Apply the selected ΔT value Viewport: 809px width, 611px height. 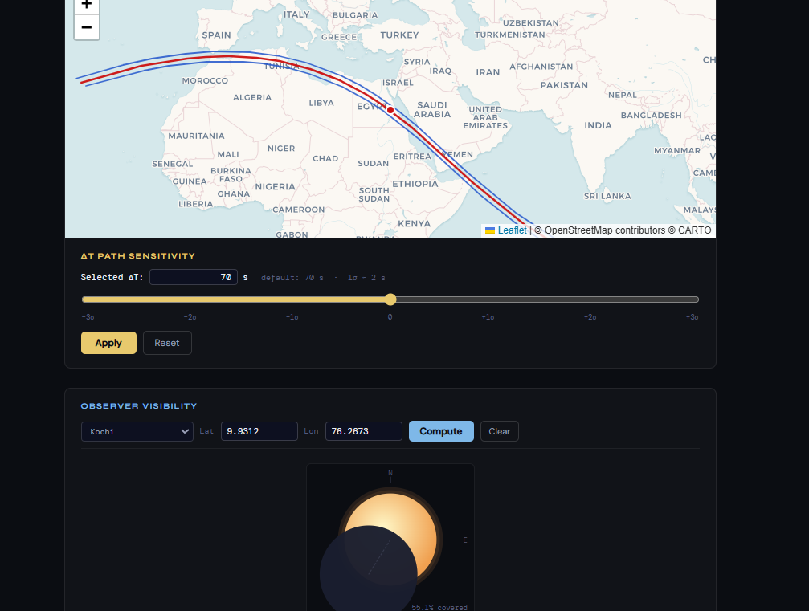108,343
